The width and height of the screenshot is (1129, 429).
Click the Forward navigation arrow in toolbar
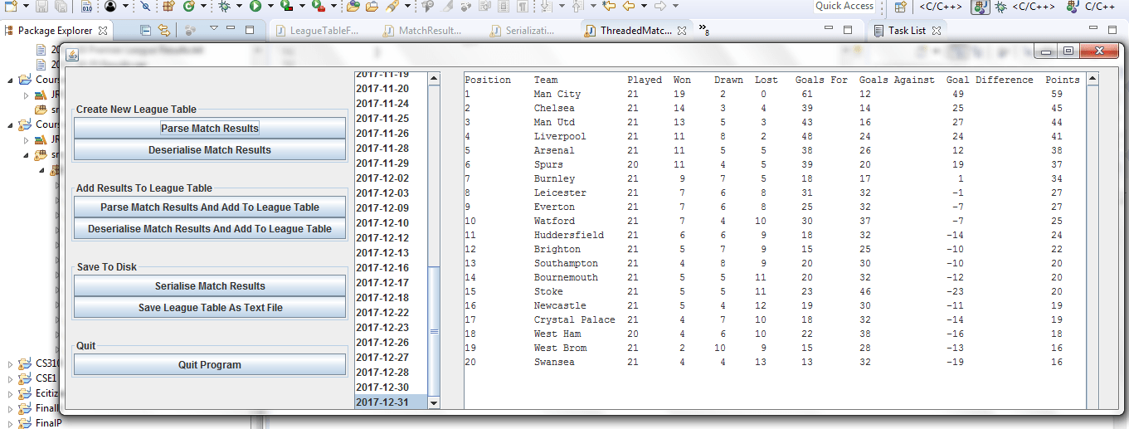click(660, 6)
